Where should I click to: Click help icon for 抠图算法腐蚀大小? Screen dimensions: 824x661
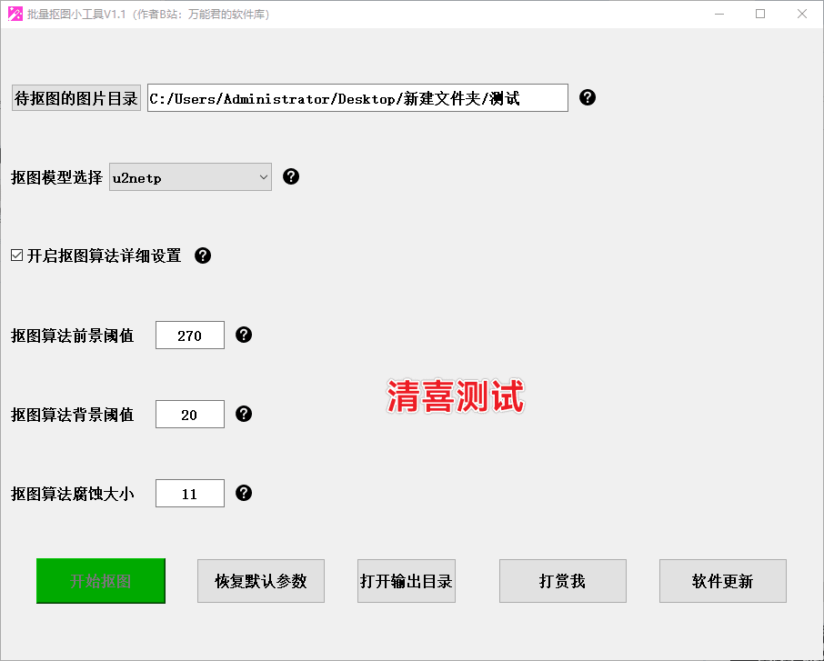point(244,493)
